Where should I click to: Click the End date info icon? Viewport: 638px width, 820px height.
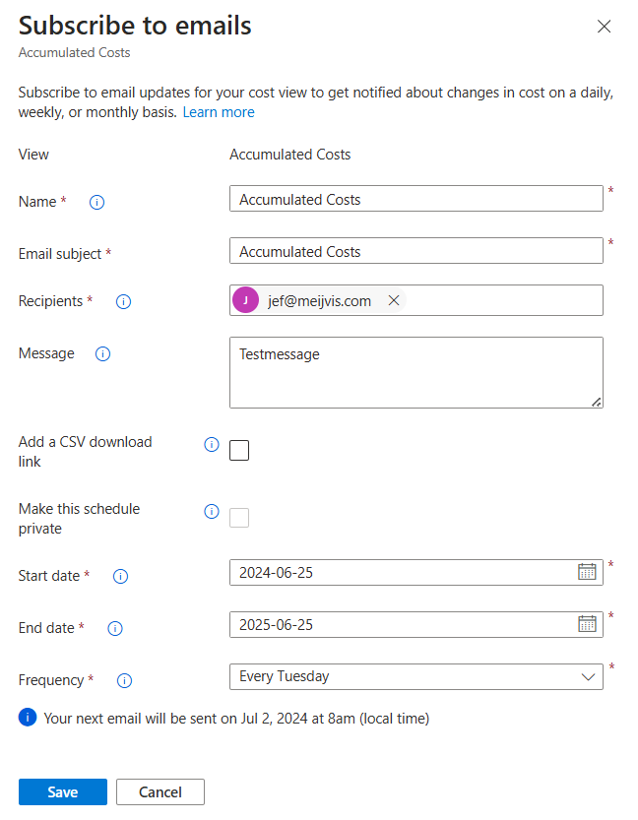[x=115, y=628]
